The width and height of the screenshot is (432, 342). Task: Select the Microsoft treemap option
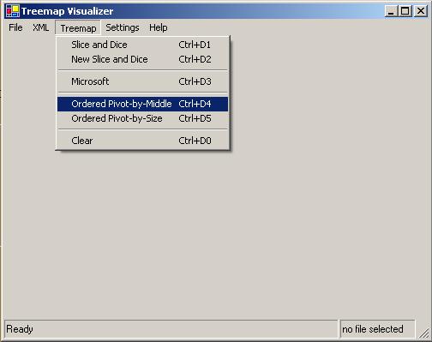(142, 81)
